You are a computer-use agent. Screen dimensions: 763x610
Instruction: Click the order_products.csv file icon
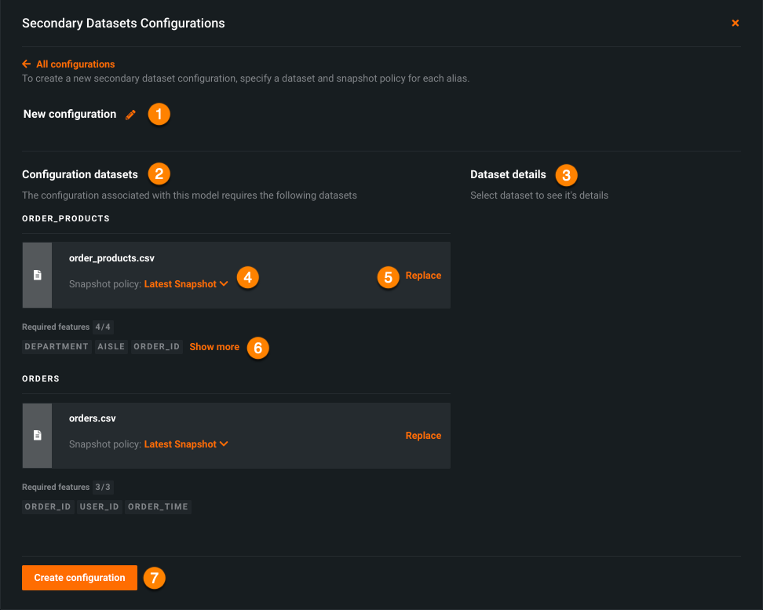pyautogui.click(x=37, y=275)
